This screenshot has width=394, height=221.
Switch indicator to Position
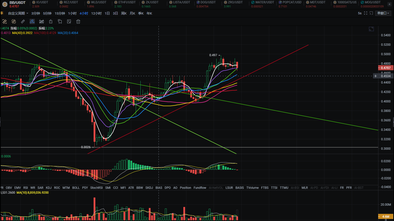pos(185,188)
